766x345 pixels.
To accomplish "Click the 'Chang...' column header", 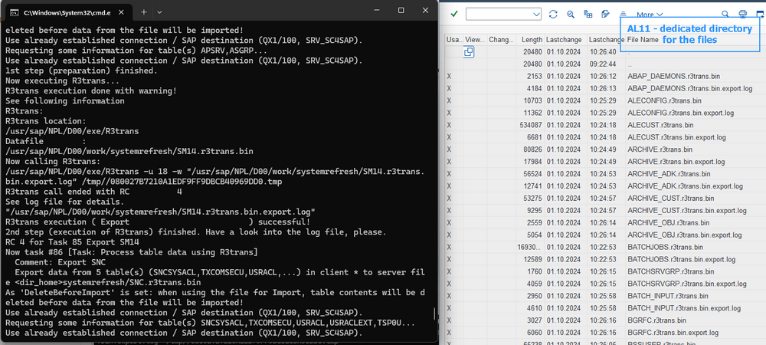I will click(x=501, y=40).
